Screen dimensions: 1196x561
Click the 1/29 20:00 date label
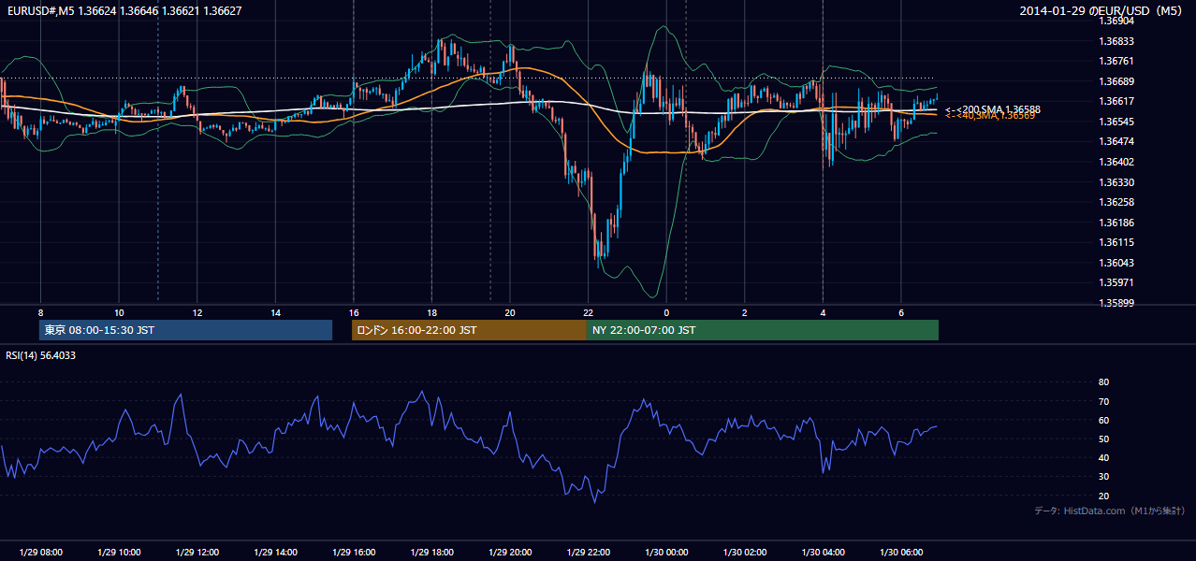click(x=510, y=553)
